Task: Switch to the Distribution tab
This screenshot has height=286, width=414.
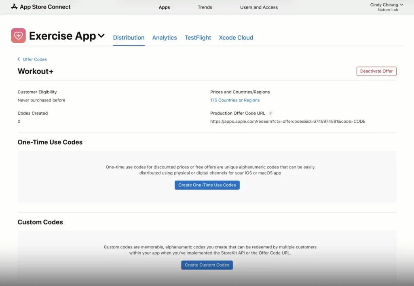Action: [129, 38]
